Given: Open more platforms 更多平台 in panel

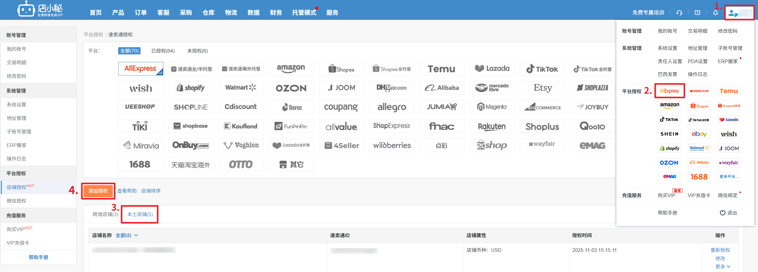Looking at the screenshot, I should (x=729, y=177).
